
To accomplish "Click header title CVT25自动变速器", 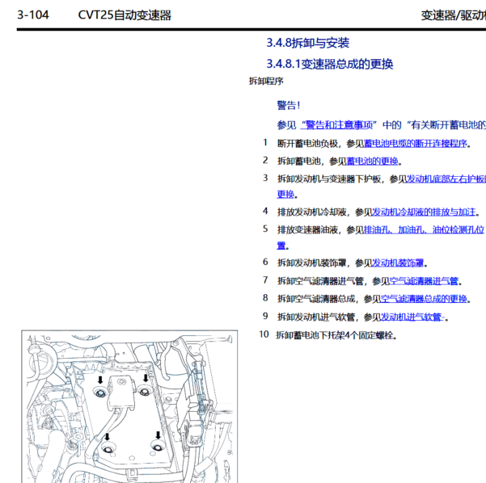I will pos(125,15).
